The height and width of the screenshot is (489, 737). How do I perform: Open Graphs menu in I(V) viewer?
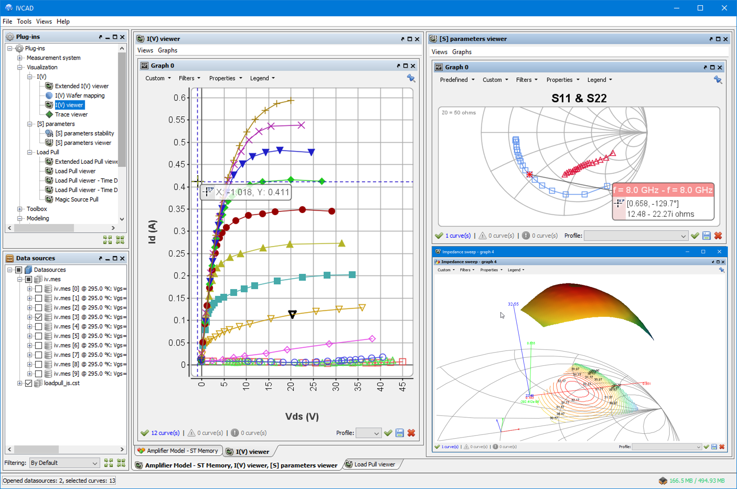coord(168,50)
